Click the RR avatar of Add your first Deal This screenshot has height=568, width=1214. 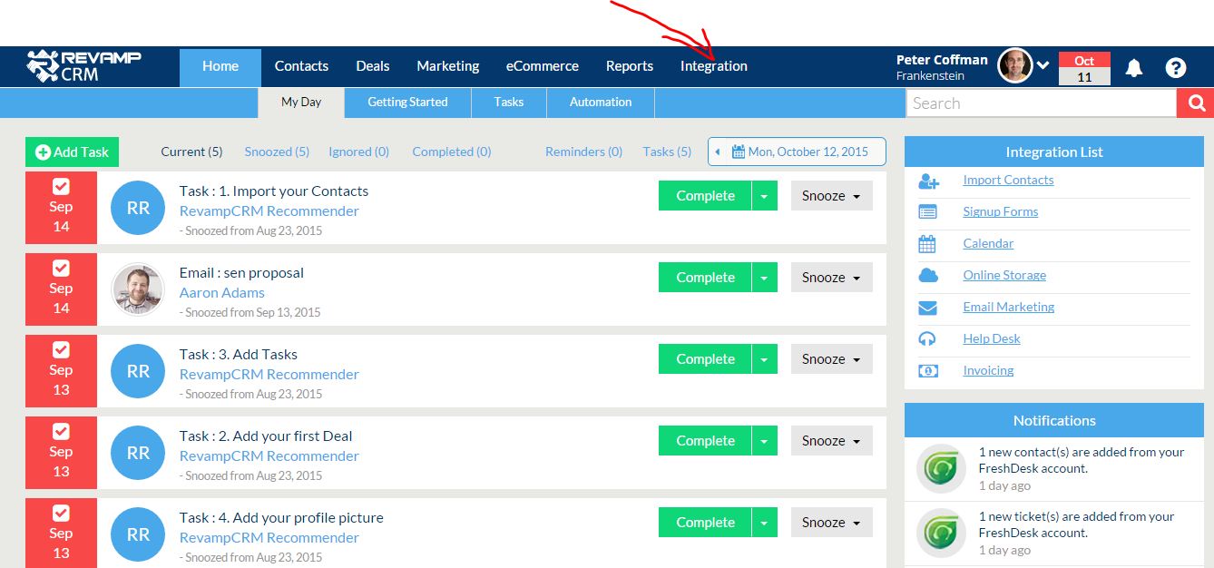tap(138, 453)
